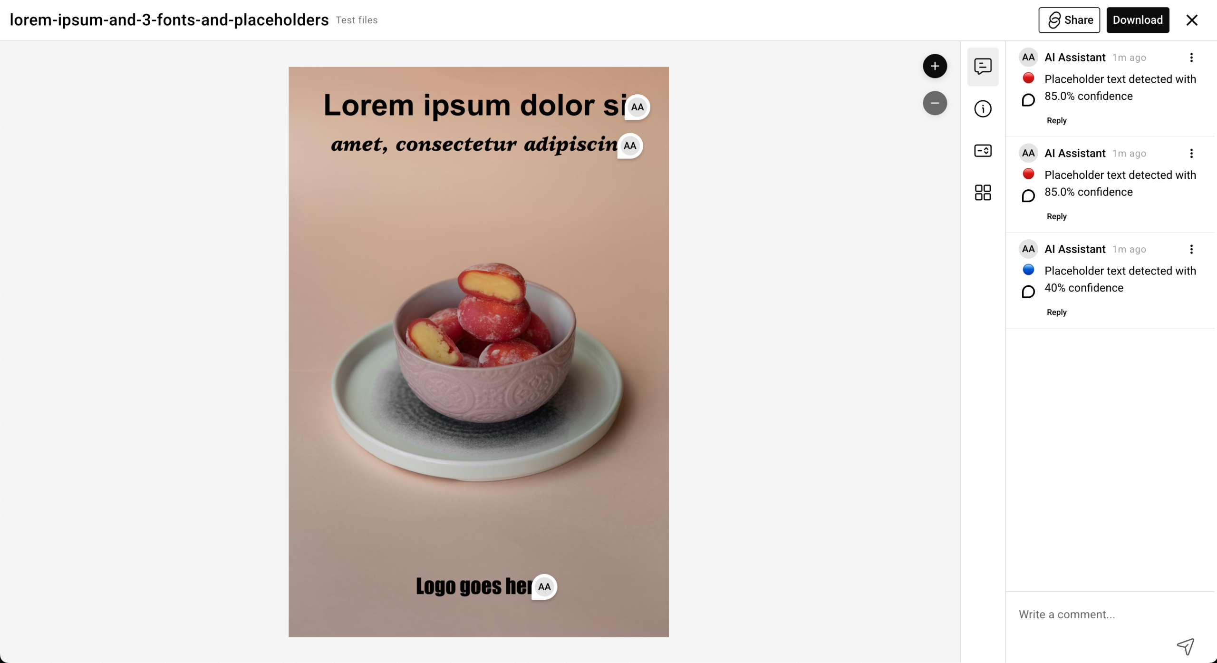
Task: Select the AA marker near Logo goes here
Action: coord(544,587)
